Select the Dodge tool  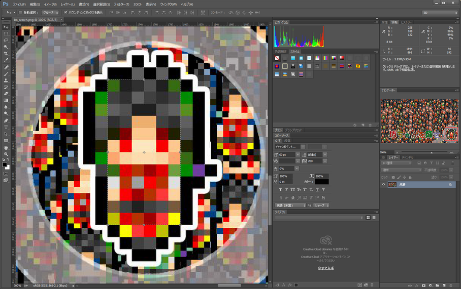pos(6,114)
